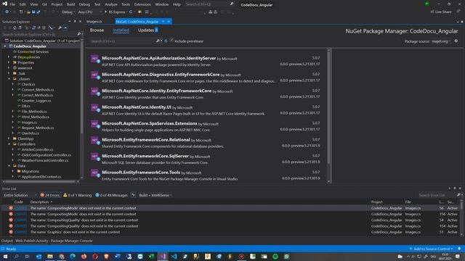Sort the error list by Project column
Screen dimensions: 465x261
pyautogui.click(x=376, y=202)
